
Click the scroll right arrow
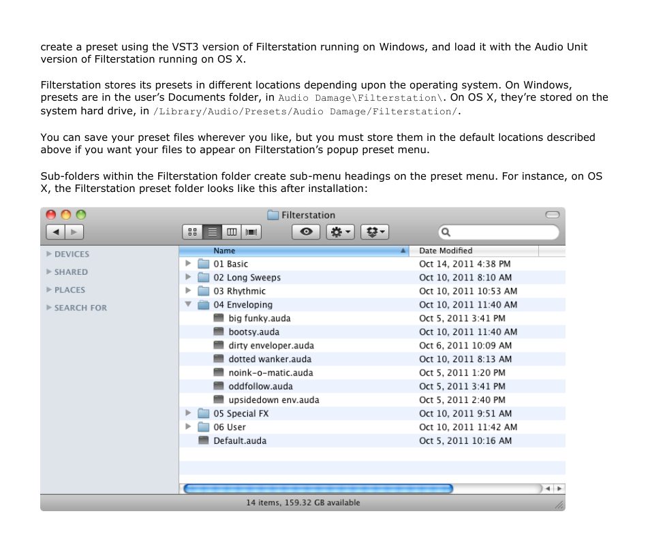[x=559, y=489]
